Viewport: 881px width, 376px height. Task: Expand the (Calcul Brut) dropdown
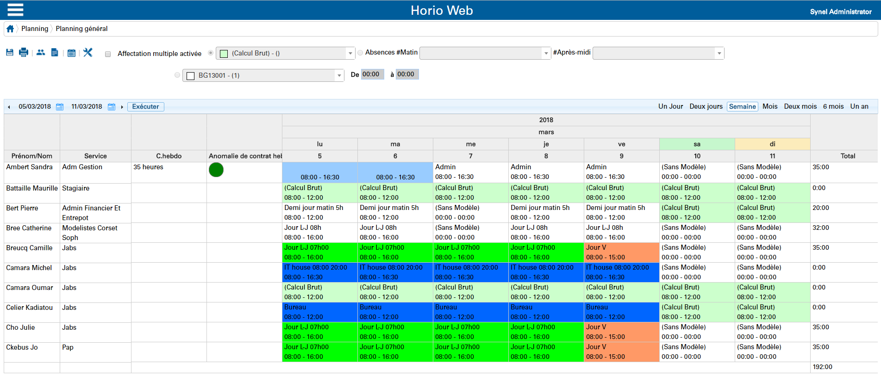click(x=350, y=54)
